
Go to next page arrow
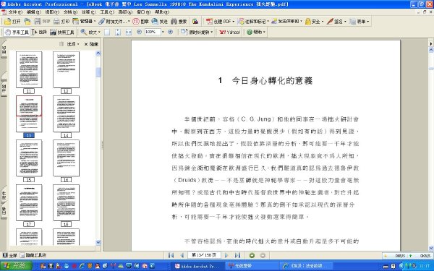(x=226, y=255)
